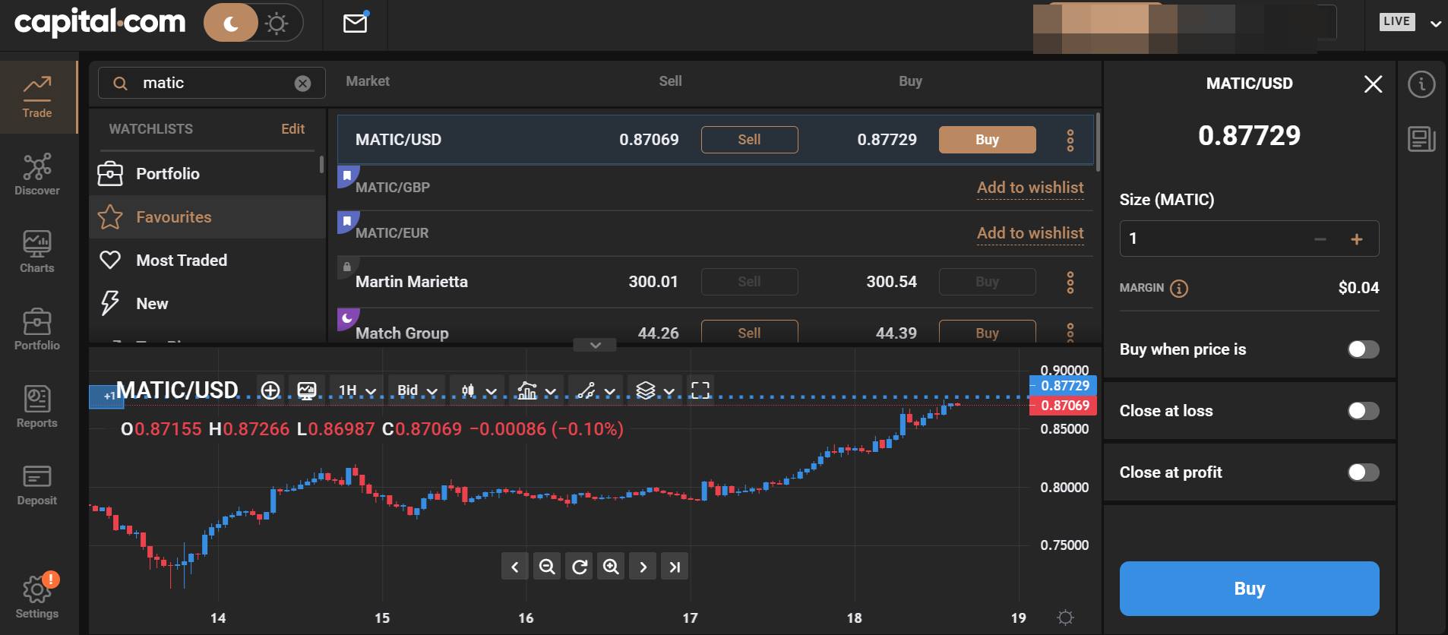1448x635 pixels.
Task: Buy Match Group
Action: 987,332
